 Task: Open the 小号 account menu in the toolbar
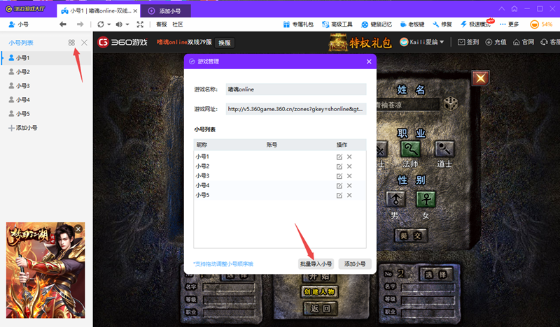click(19, 24)
